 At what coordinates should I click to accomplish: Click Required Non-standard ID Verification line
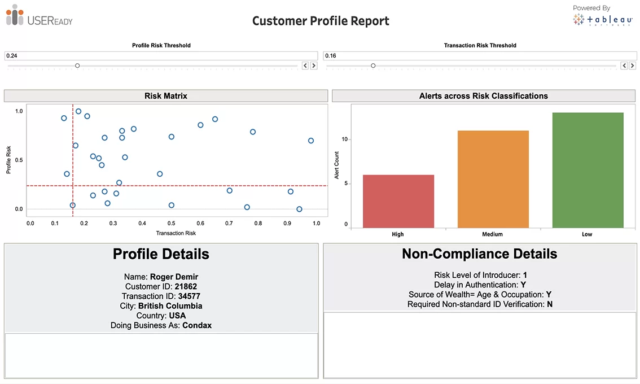coord(480,304)
